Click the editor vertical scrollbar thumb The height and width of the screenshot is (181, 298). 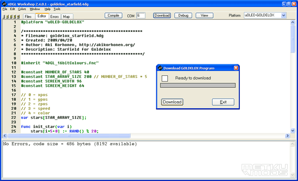(x=293, y=39)
